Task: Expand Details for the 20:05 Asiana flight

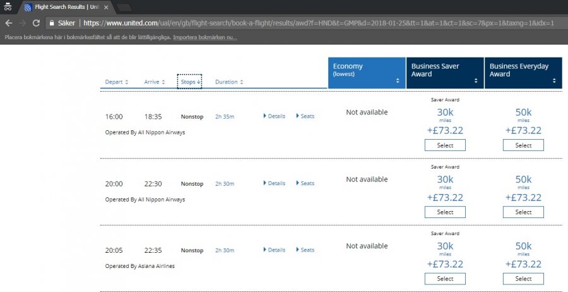Action: pyautogui.click(x=274, y=250)
